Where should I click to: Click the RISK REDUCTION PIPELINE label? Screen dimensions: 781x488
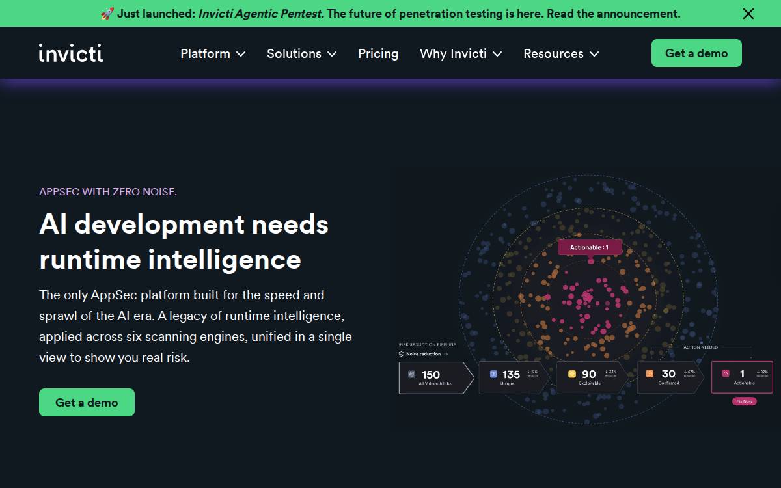pyautogui.click(x=428, y=344)
